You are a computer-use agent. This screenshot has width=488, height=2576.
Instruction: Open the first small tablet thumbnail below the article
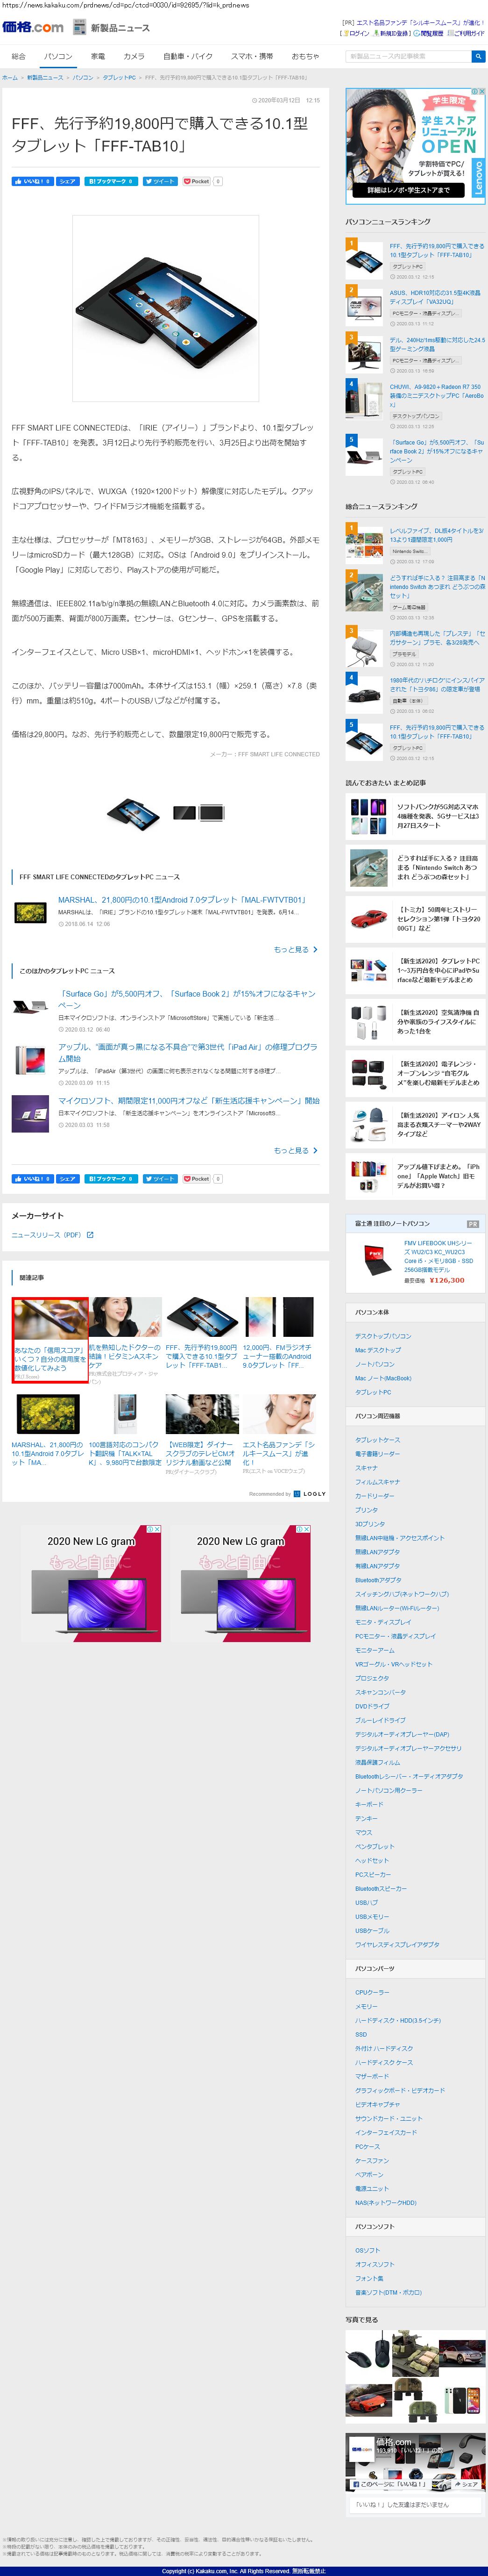pos(133,813)
